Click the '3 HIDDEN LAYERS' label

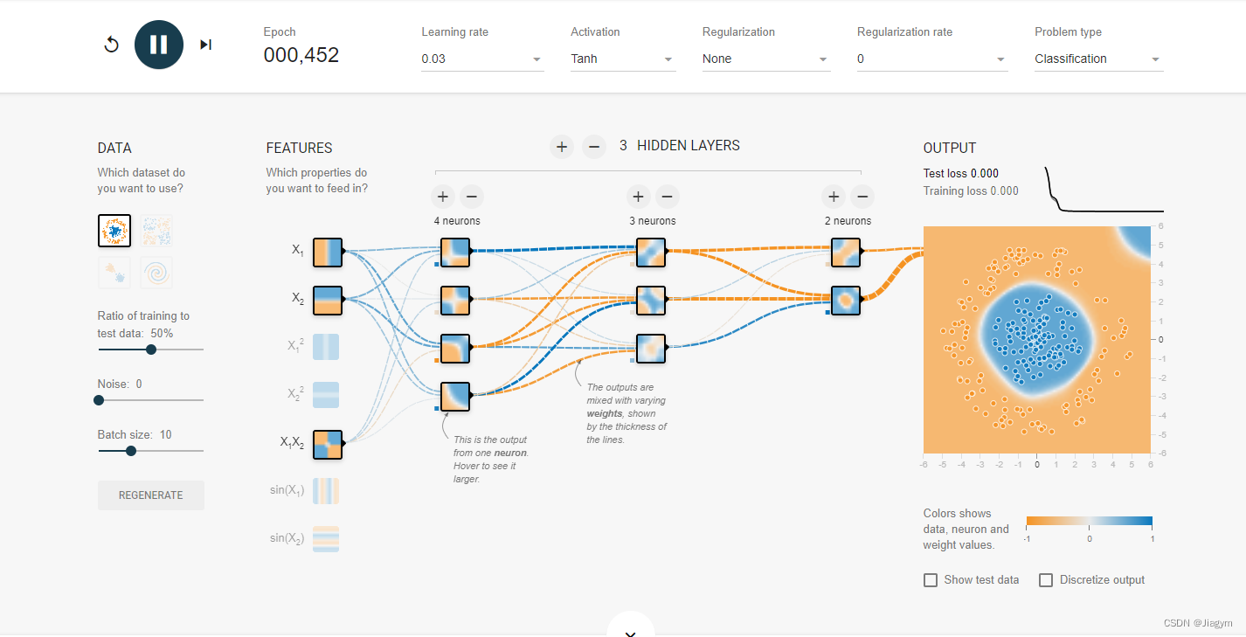[680, 146]
